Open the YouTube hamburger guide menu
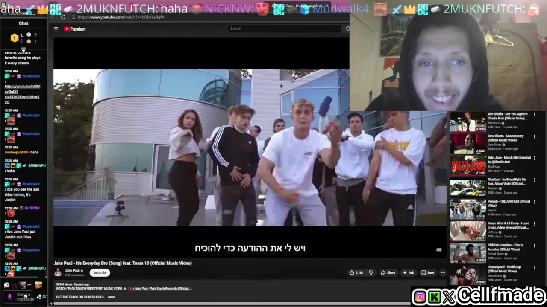 [56, 29]
